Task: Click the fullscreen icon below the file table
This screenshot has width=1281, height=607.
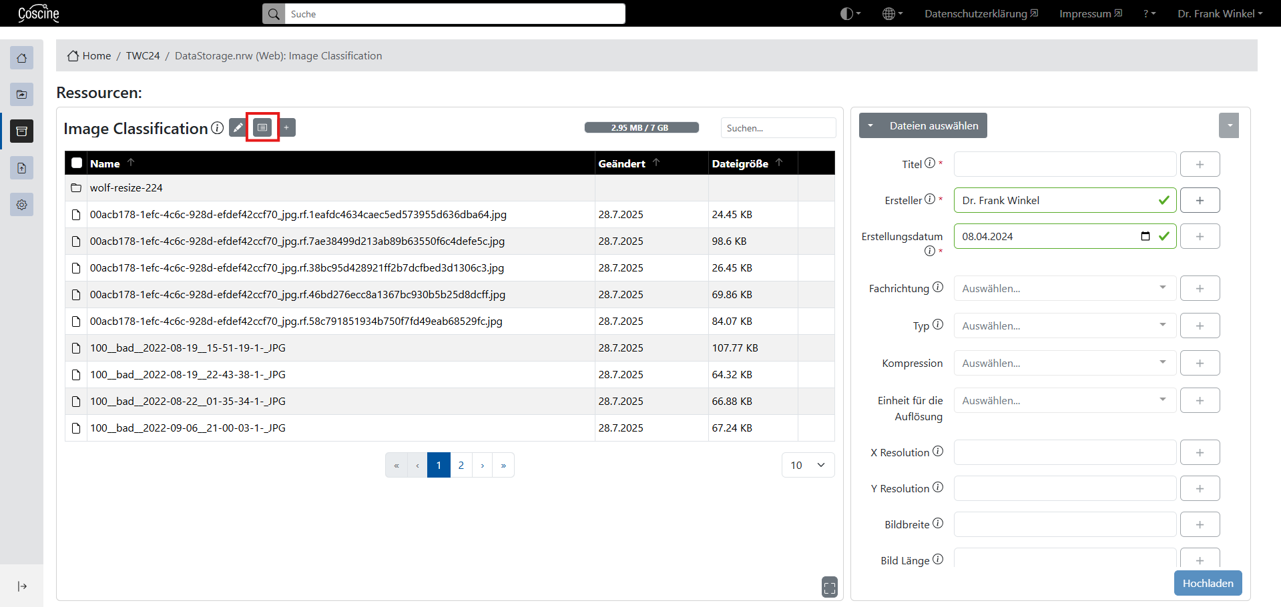Action: pos(829,587)
